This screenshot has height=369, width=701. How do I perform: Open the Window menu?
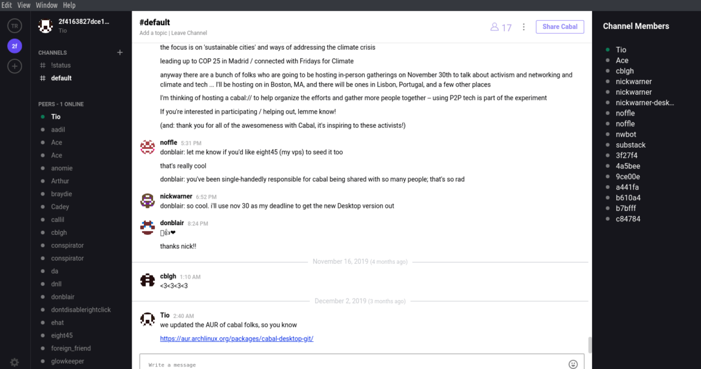(47, 5)
